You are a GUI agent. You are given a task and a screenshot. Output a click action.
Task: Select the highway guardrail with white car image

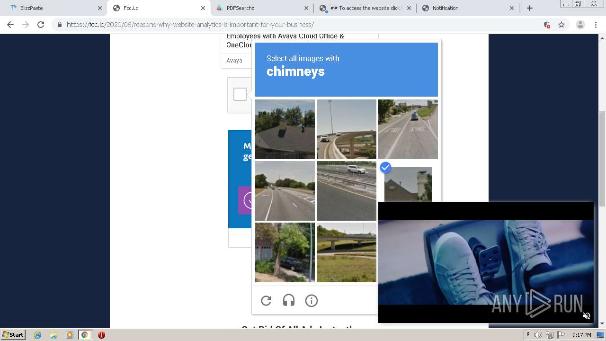(347, 191)
